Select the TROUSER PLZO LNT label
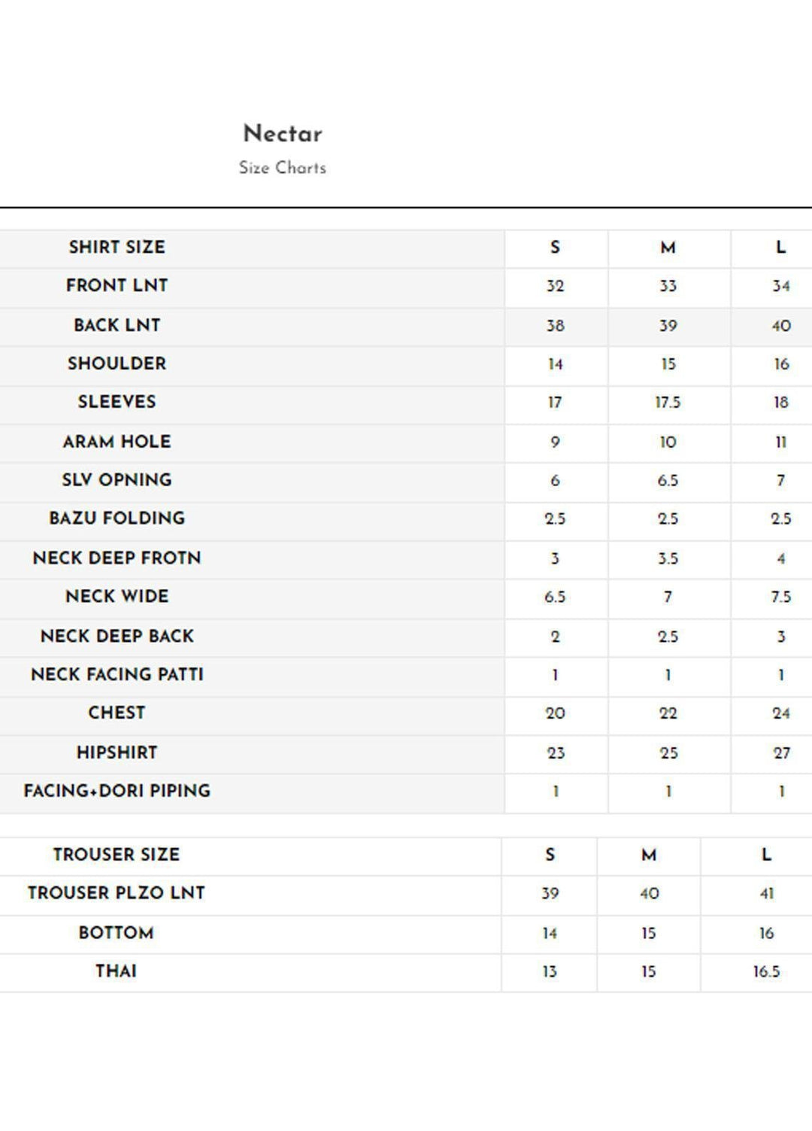The image size is (812, 1131). pyautogui.click(x=117, y=893)
